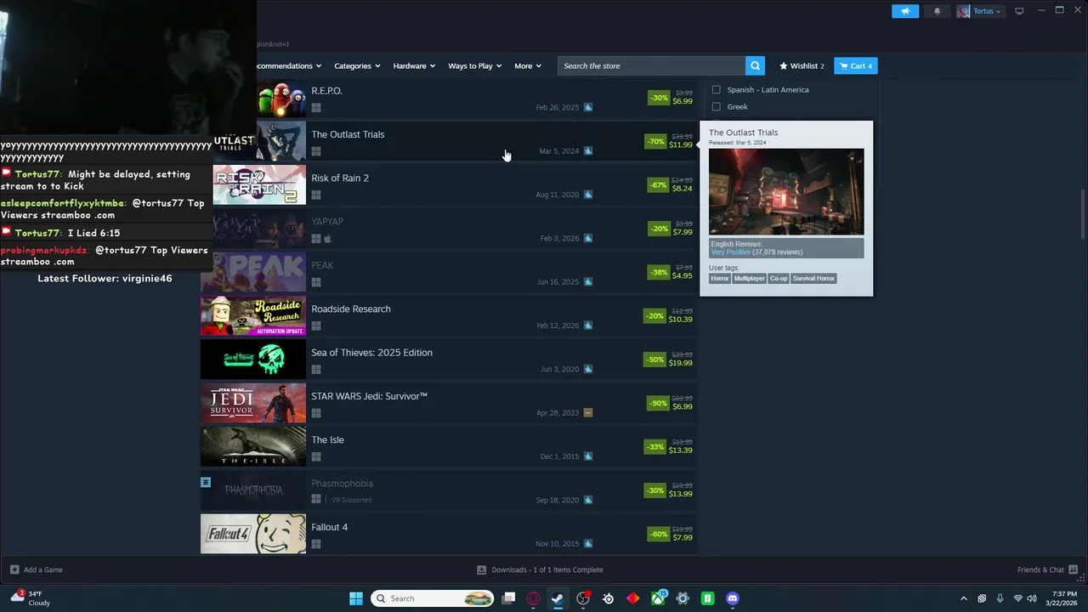
Task: Click the weather widget on the taskbar
Action: click(29, 598)
